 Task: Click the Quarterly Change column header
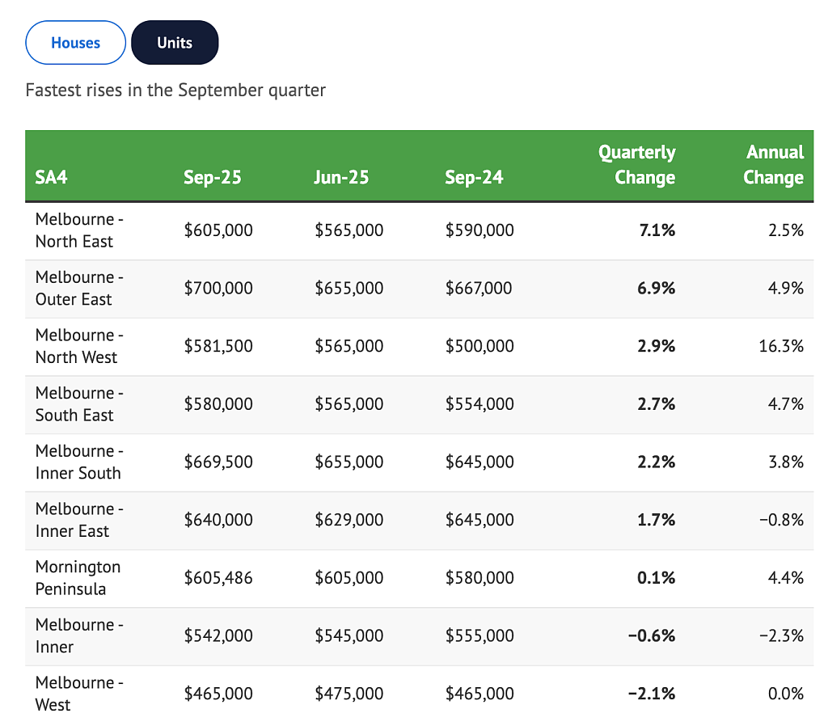[637, 165]
